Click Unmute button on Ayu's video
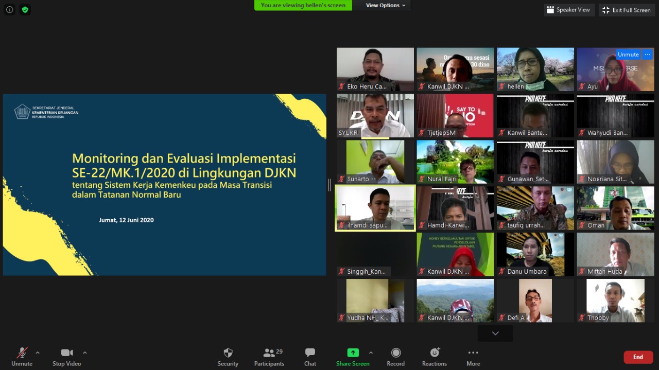659x370 pixels. coord(628,55)
